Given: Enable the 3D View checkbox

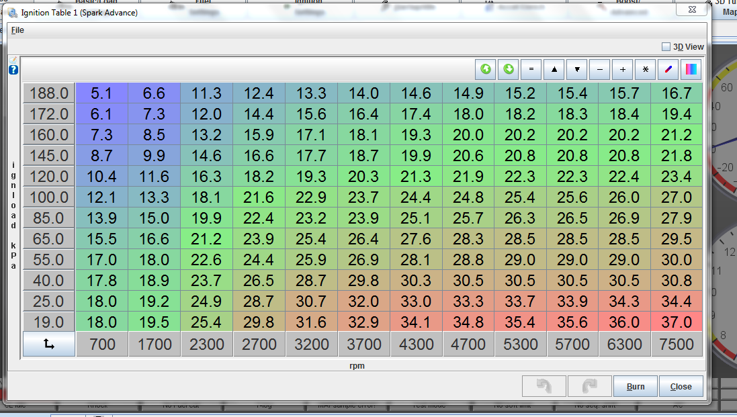Looking at the screenshot, I should pyautogui.click(x=666, y=47).
